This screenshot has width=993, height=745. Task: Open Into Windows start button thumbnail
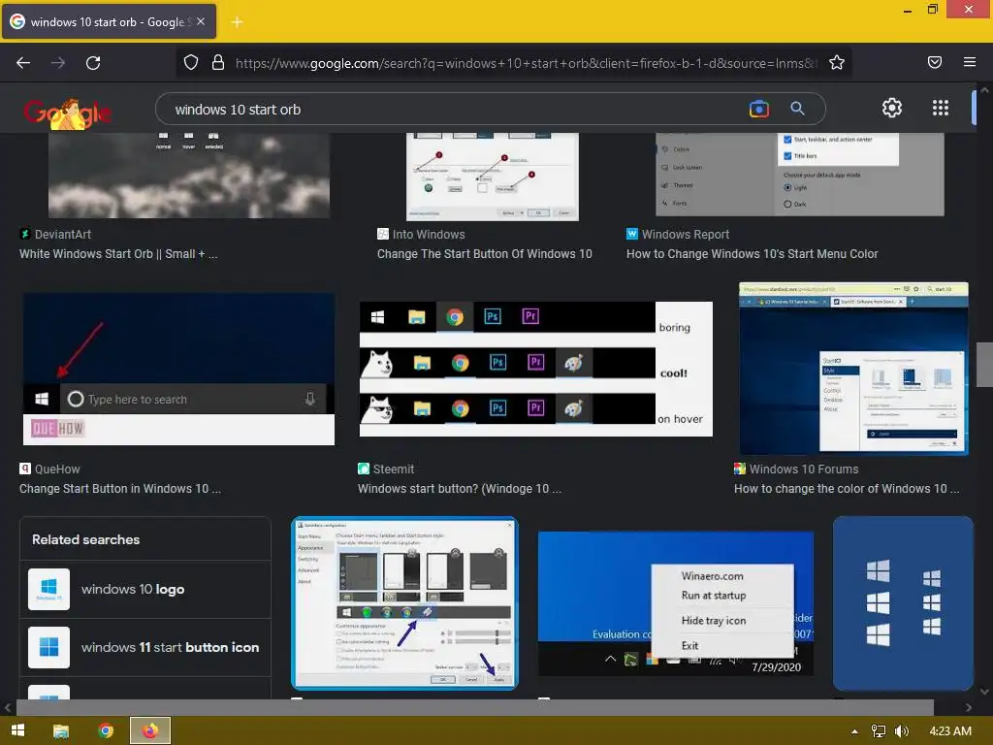point(492,177)
